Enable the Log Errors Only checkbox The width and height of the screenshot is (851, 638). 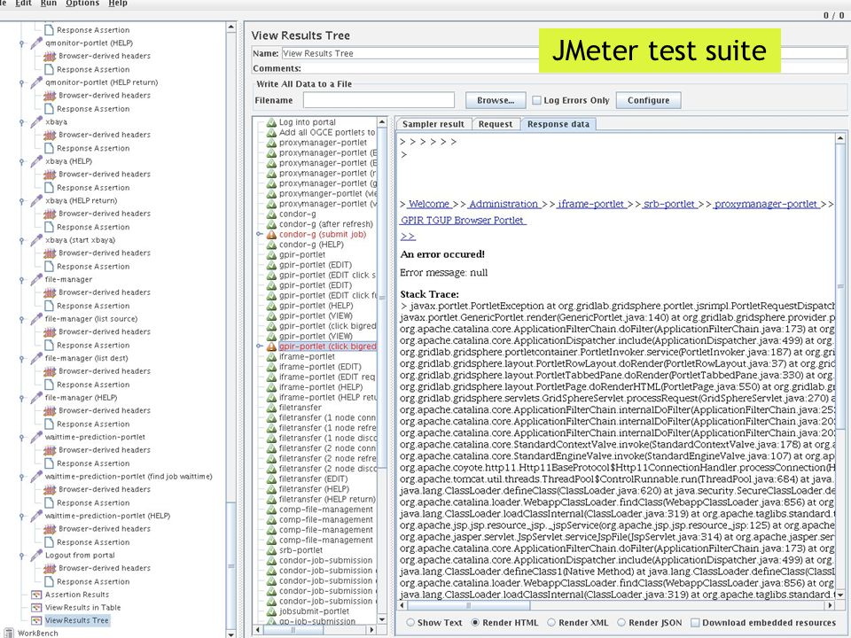click(x=537, y=100)
